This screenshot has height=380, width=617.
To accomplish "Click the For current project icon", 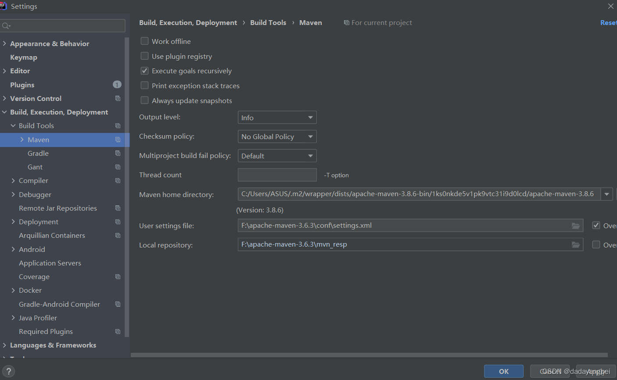I will click(347, 22).
